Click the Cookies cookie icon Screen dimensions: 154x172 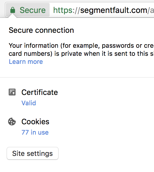pos(12,122)
